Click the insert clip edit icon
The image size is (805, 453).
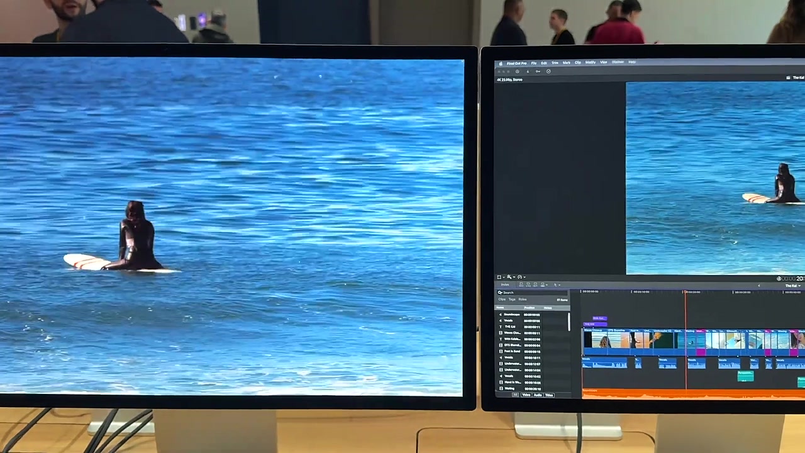tap(529, 284)
